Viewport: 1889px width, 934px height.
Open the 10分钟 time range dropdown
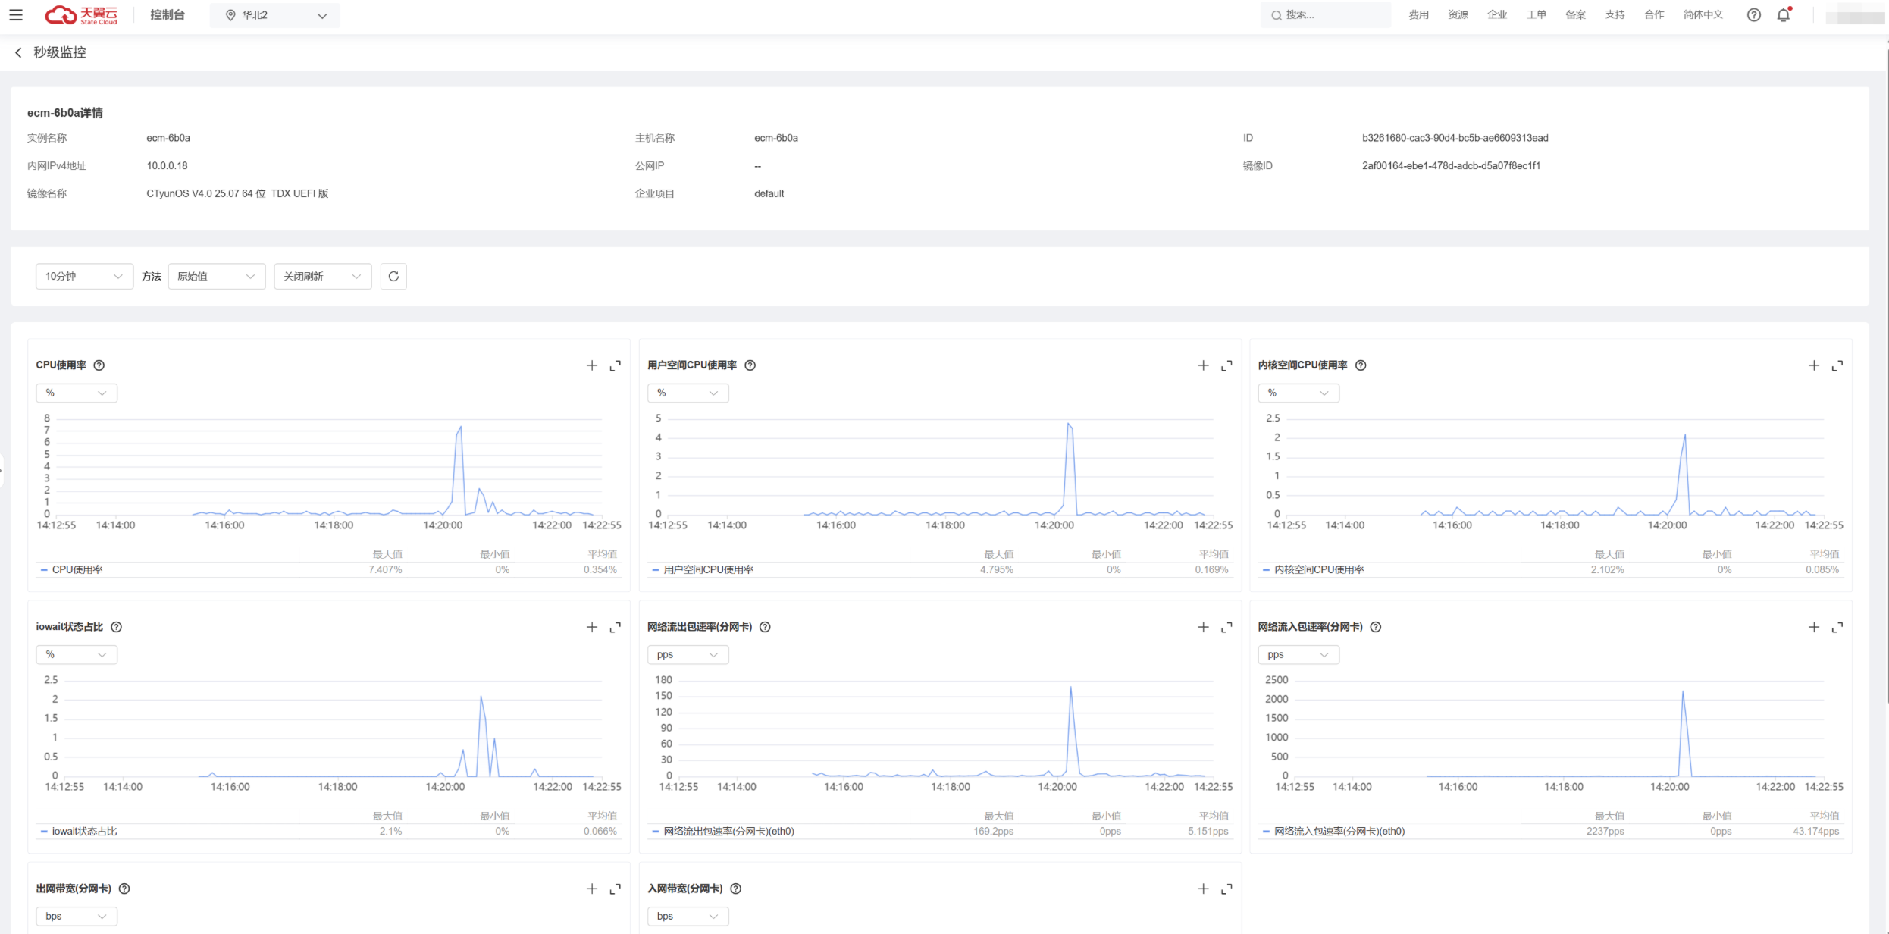(x=84, y=276)
